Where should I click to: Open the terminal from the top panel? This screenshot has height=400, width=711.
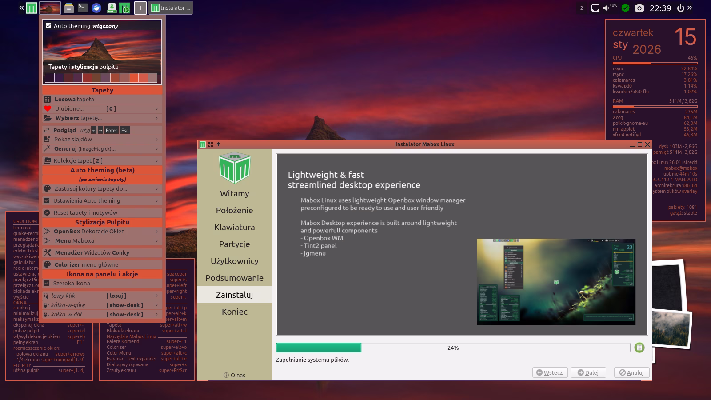(82, 8)
